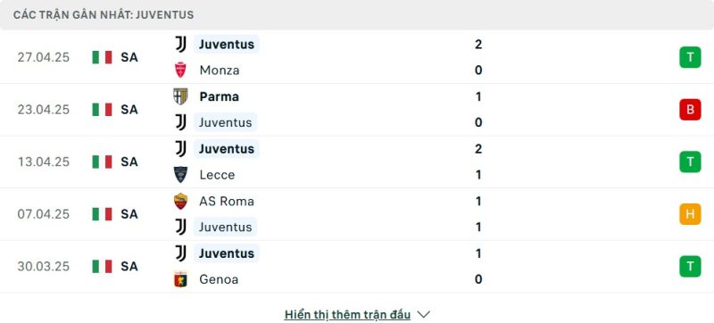Click the SA league label for 13.04.25
The image size is (714, 323).
129,162
